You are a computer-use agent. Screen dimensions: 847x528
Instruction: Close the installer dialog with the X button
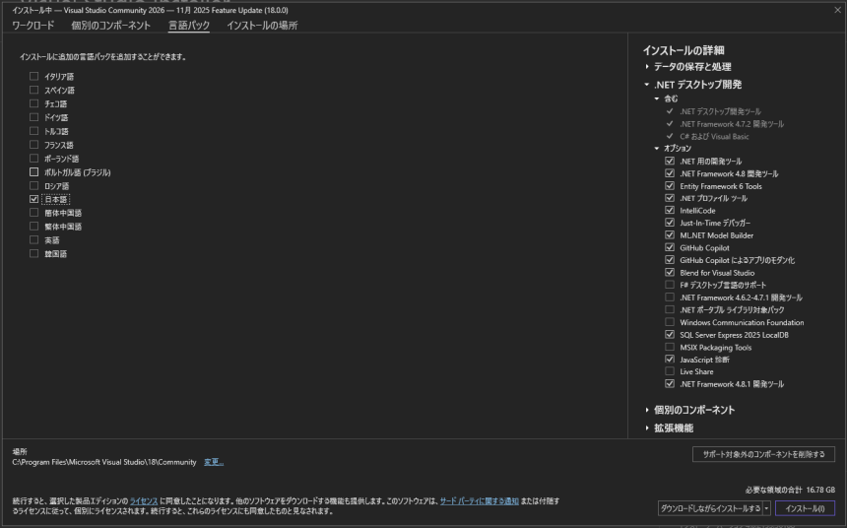point(837,10)
